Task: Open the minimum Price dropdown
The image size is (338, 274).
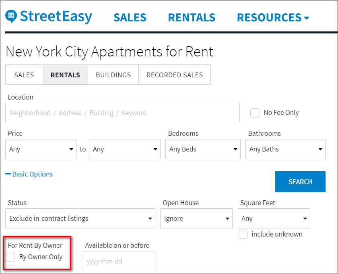Action: (41, 149)
